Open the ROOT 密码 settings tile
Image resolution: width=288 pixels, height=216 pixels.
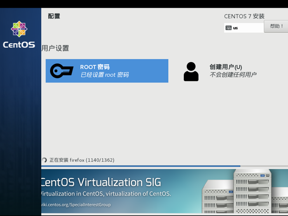(107, 71)
